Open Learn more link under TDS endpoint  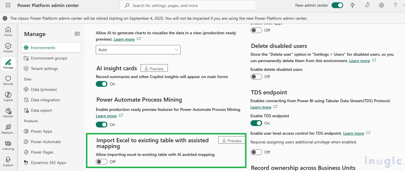(261, 107)
